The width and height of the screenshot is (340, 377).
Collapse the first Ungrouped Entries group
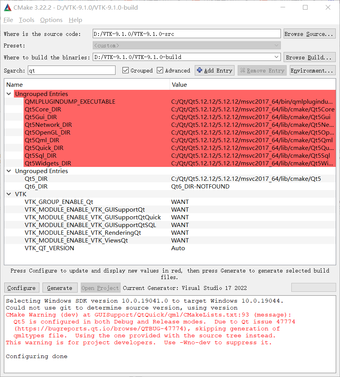[8, 94]
